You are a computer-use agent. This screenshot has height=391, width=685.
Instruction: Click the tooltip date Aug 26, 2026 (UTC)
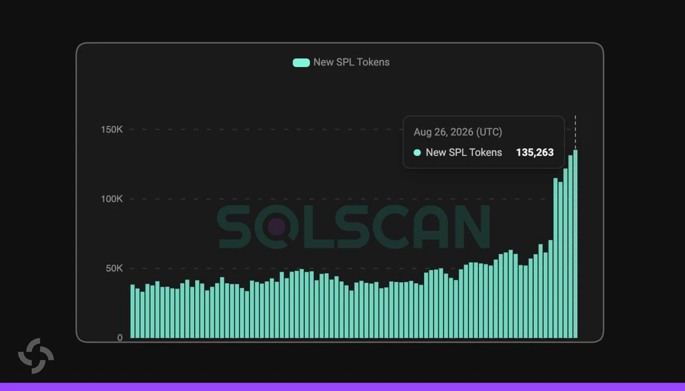click(x=458, y=132)
